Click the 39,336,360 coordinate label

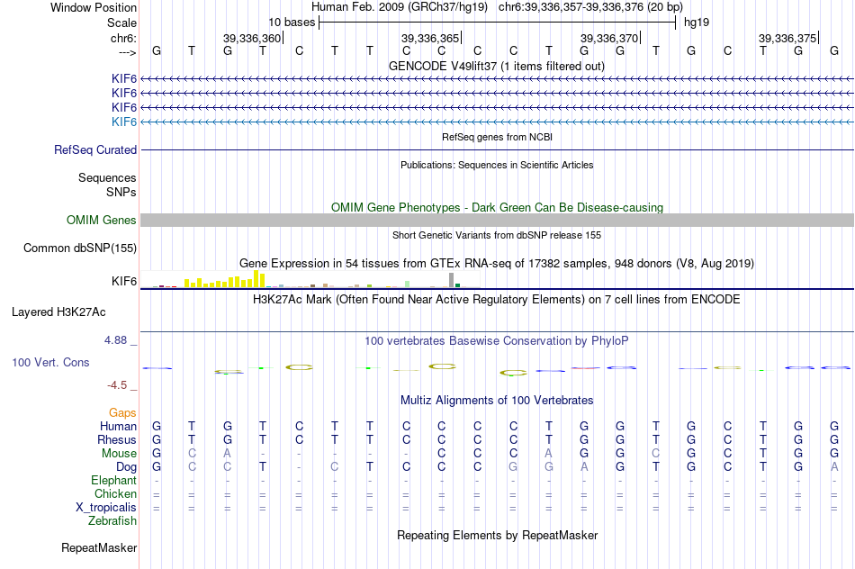tap(252, 38)
